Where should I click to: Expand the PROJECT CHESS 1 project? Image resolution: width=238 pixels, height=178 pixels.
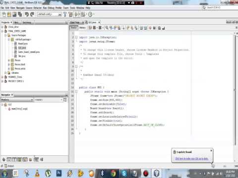click(2, 81)
